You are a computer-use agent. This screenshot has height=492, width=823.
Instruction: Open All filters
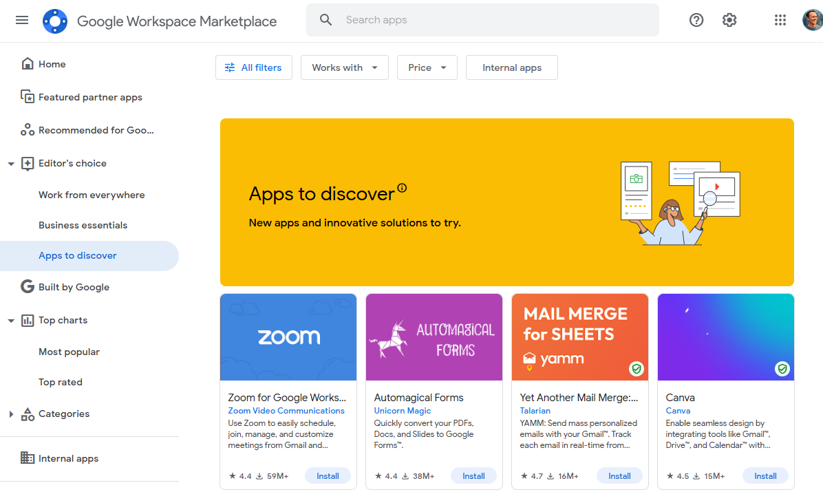(253, 67)
